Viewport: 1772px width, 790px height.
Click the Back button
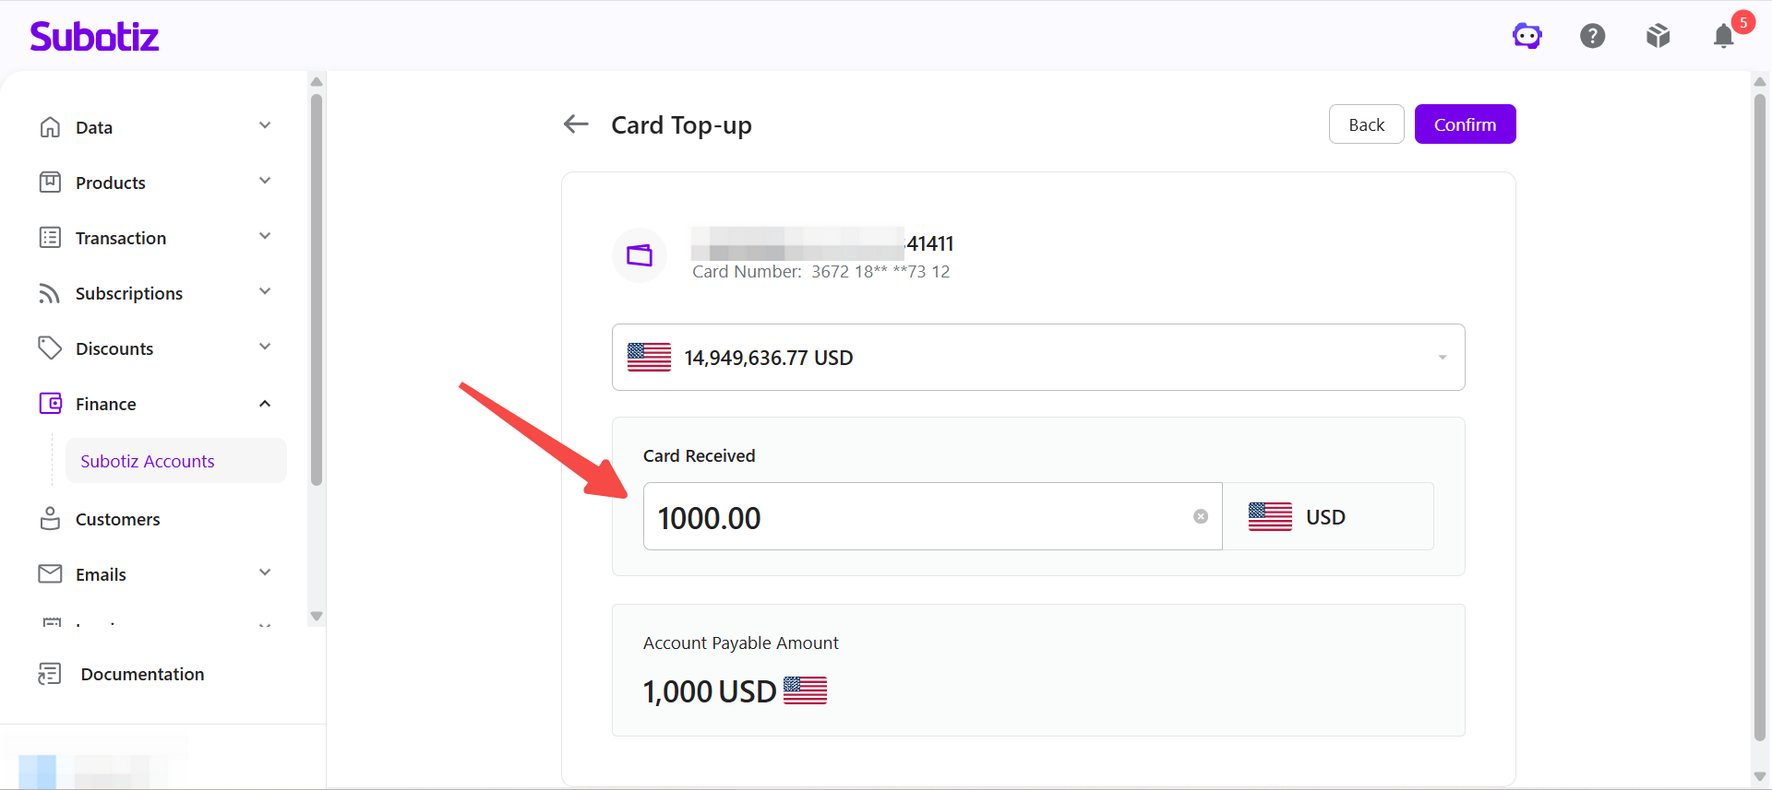tap(1366, 124)
